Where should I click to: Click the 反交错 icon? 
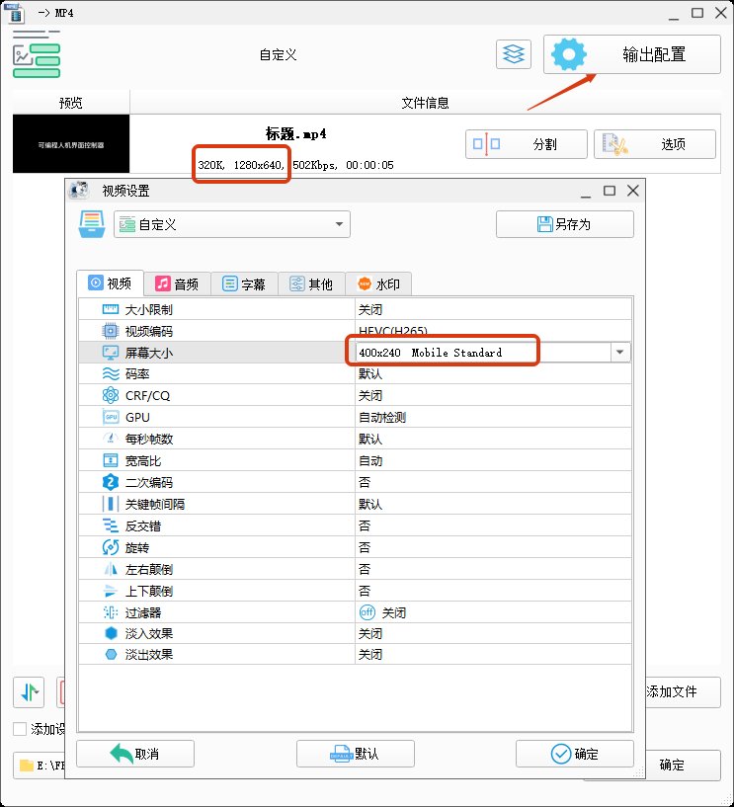(111, 525)
